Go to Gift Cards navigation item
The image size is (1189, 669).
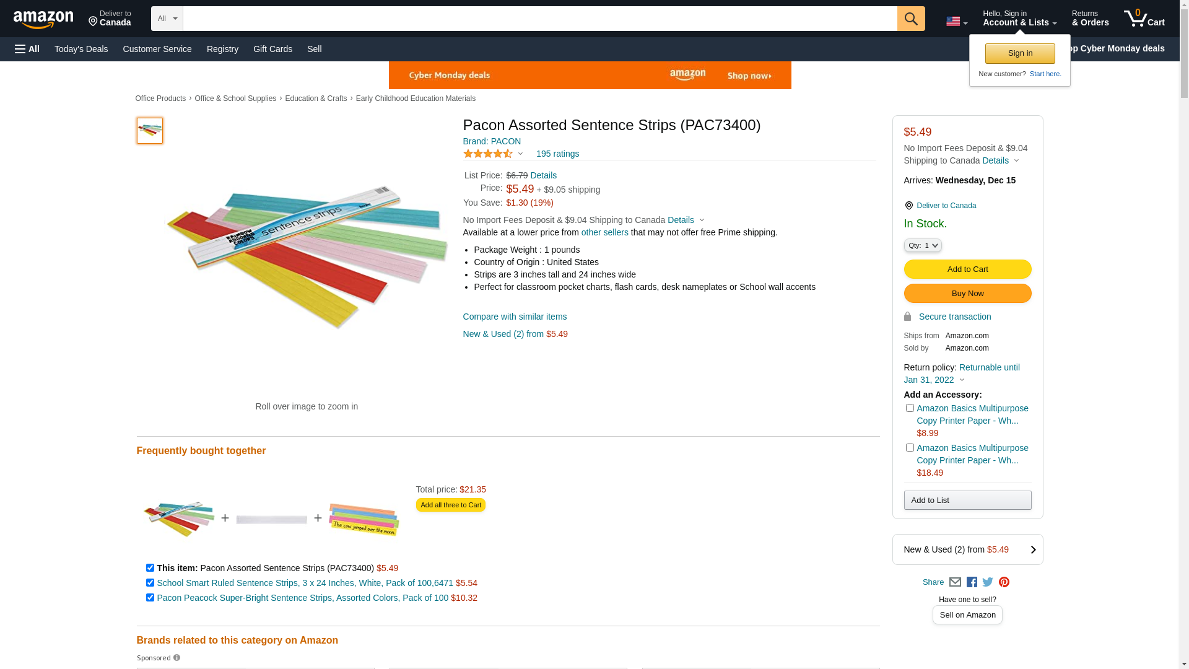pyautogui.click(x=272, y=49)
